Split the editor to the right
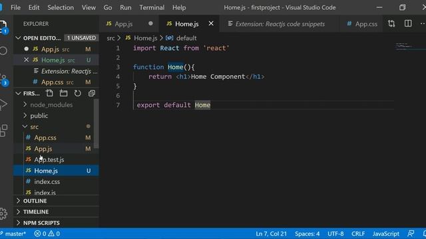 tap(408, 24)
